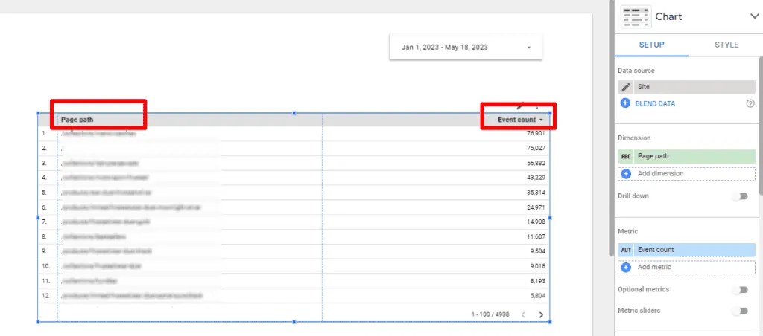The height and width of the screenshot is (336, 763).
Task: Click the 1 - 100 / 4938 pagination text
Action: [x=490, y=314]
